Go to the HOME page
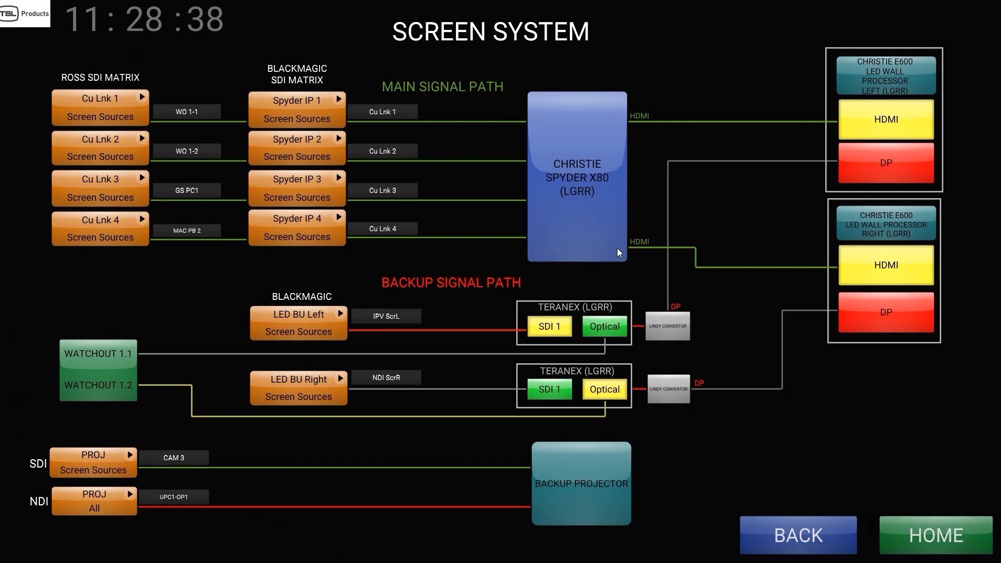1001x563 pixels. pos(935,535)
